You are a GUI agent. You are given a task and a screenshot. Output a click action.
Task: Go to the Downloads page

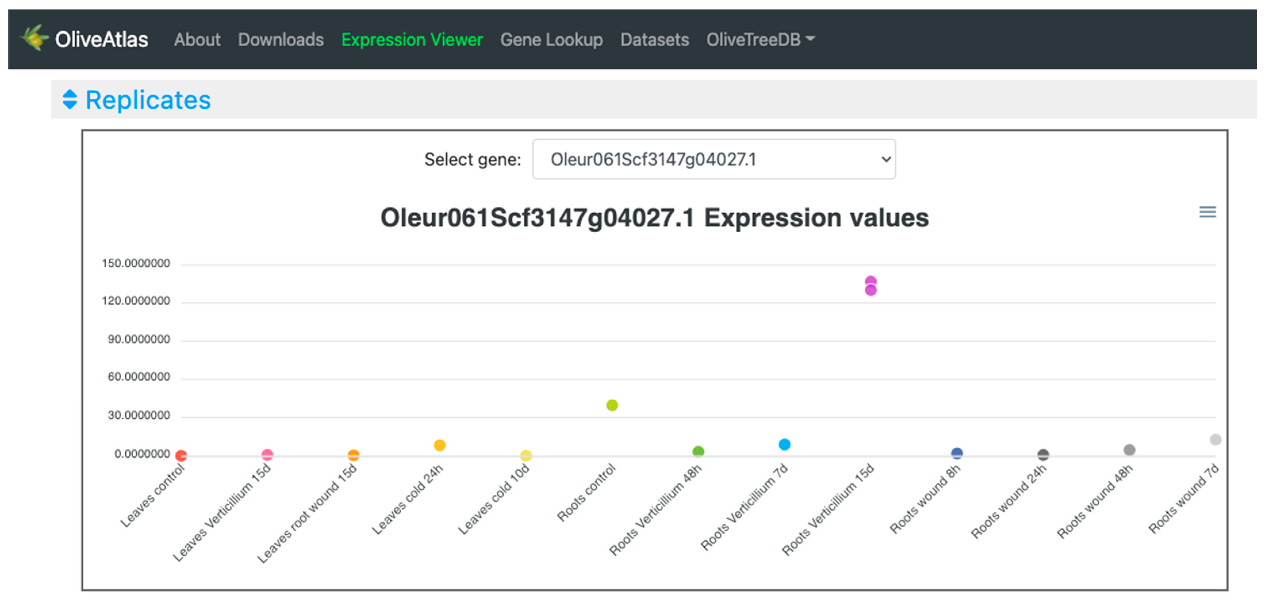pyautogui.click(x=280, y=39)
